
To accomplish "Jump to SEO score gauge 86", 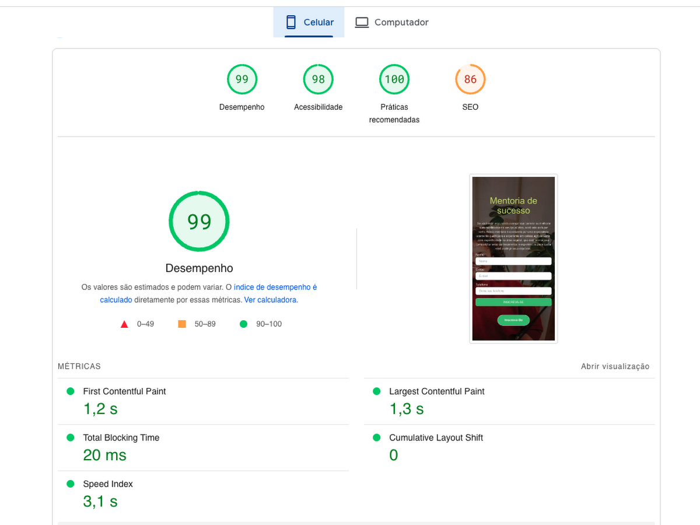I will [x=470, y=79].
